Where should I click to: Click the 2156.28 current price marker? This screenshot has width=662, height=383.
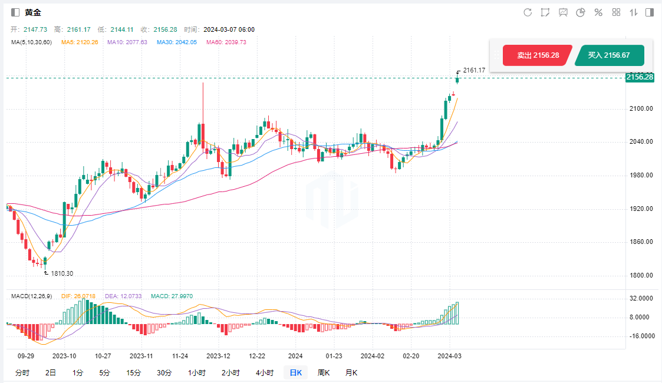click(x=640, y=77)
